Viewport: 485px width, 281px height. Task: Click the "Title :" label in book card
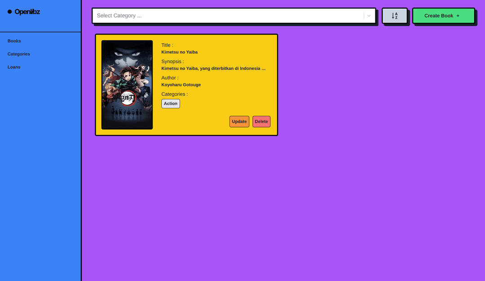(167, 45)
